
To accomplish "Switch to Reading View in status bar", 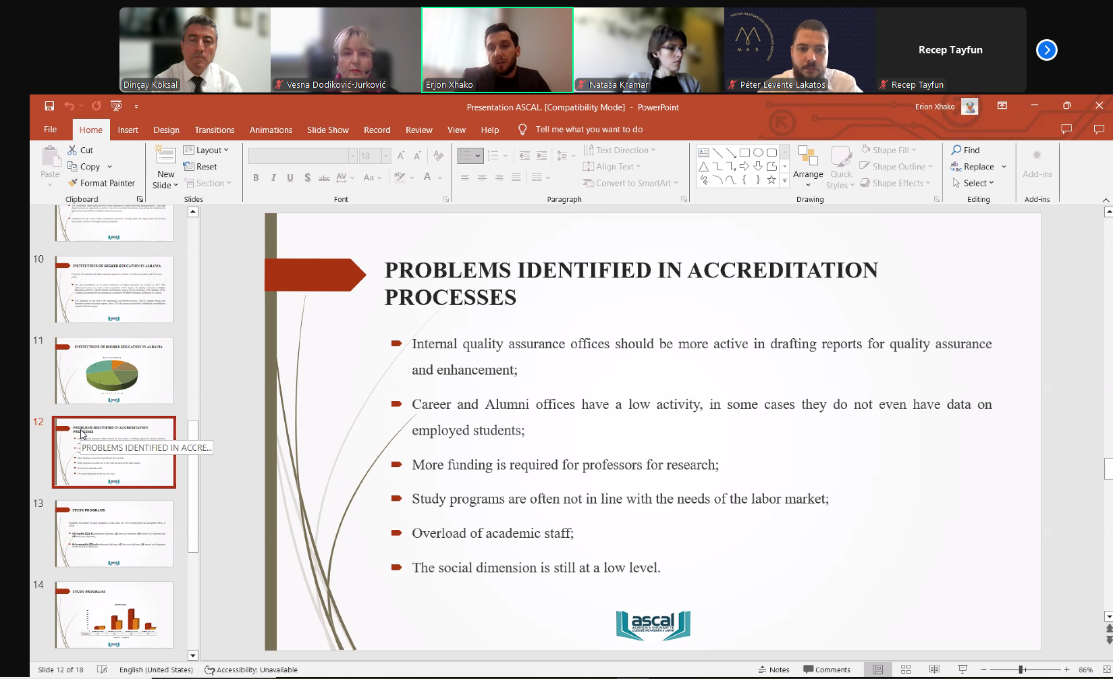I will (934, 670).
